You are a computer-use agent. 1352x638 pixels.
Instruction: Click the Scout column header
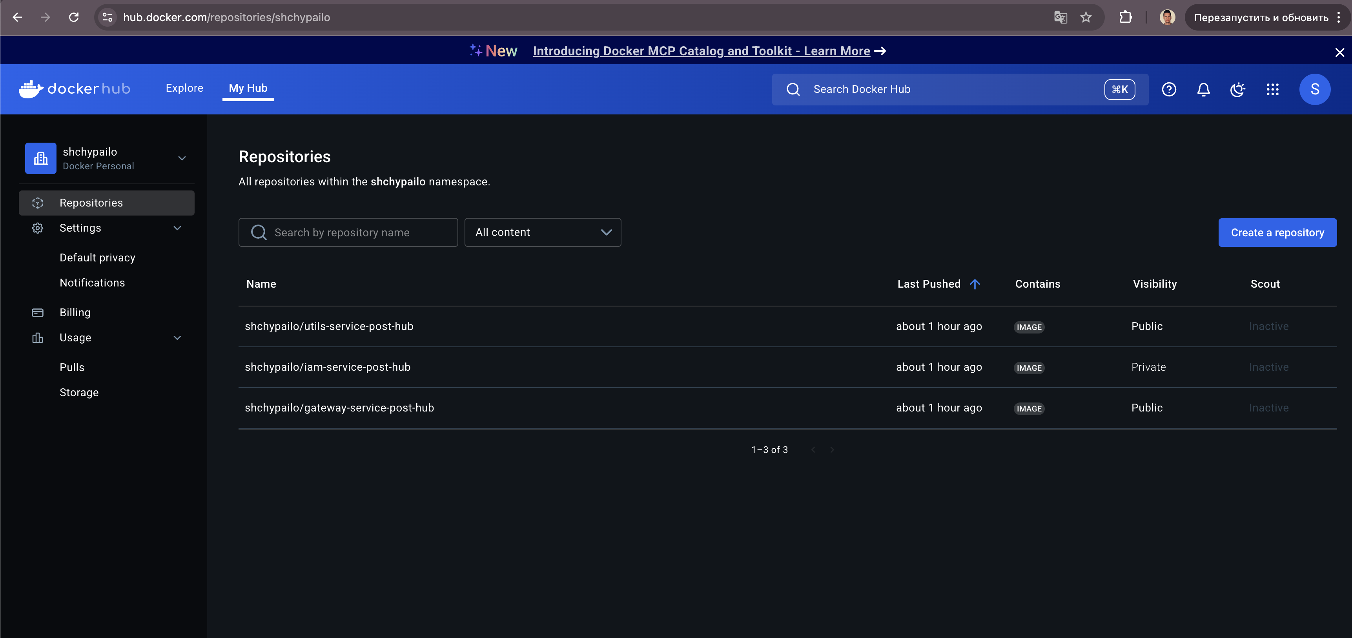click(x=1265, y=284)
